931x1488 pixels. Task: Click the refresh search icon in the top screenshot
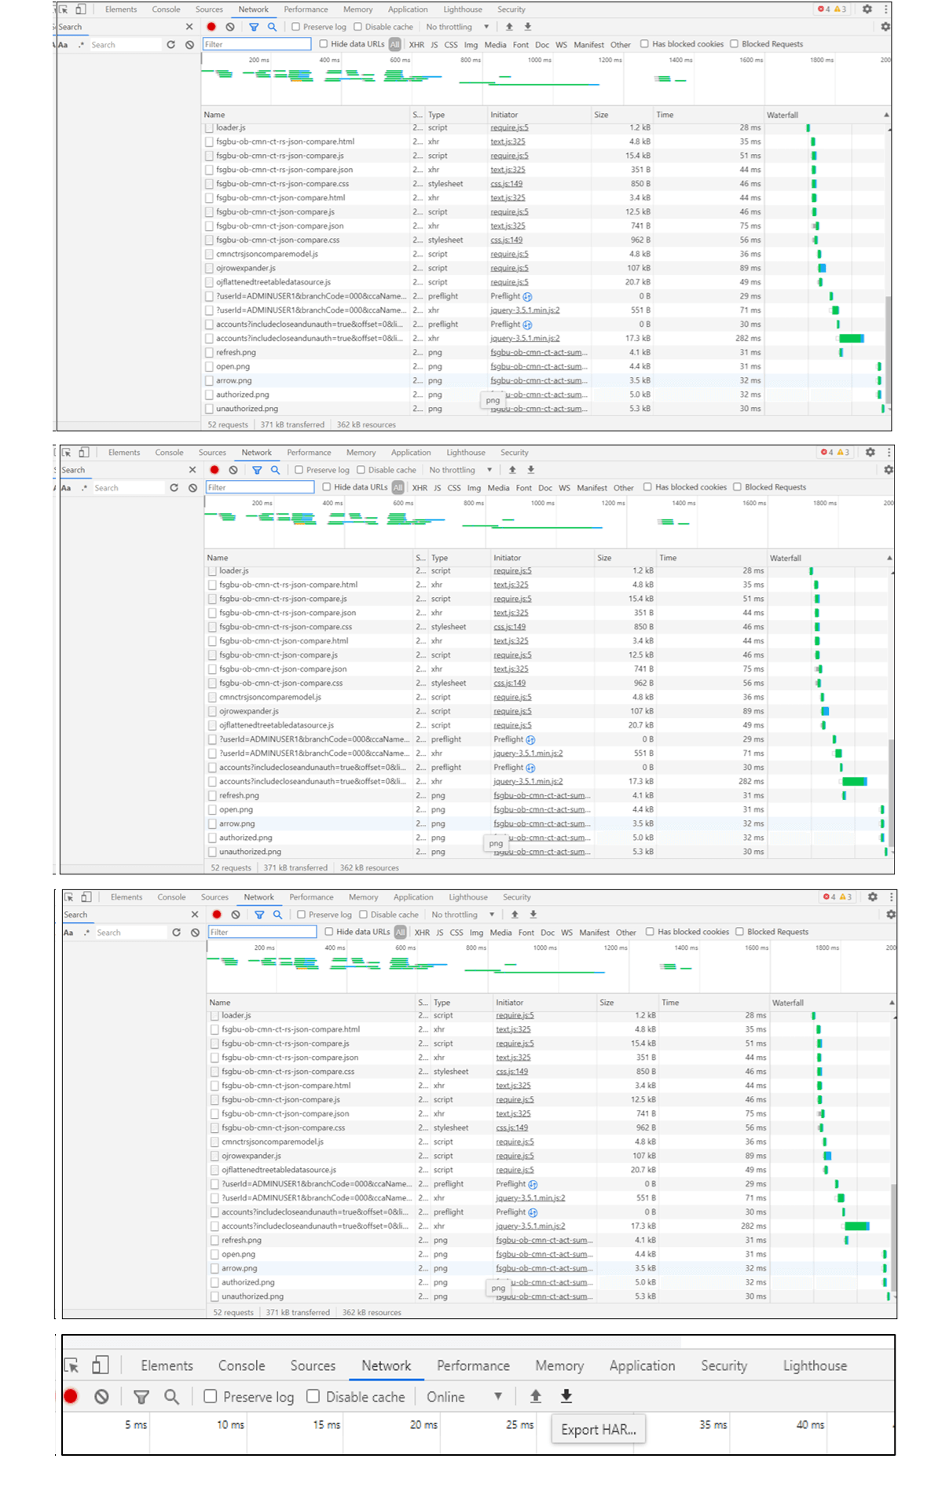pyautogui.click(x=170, y=45)
